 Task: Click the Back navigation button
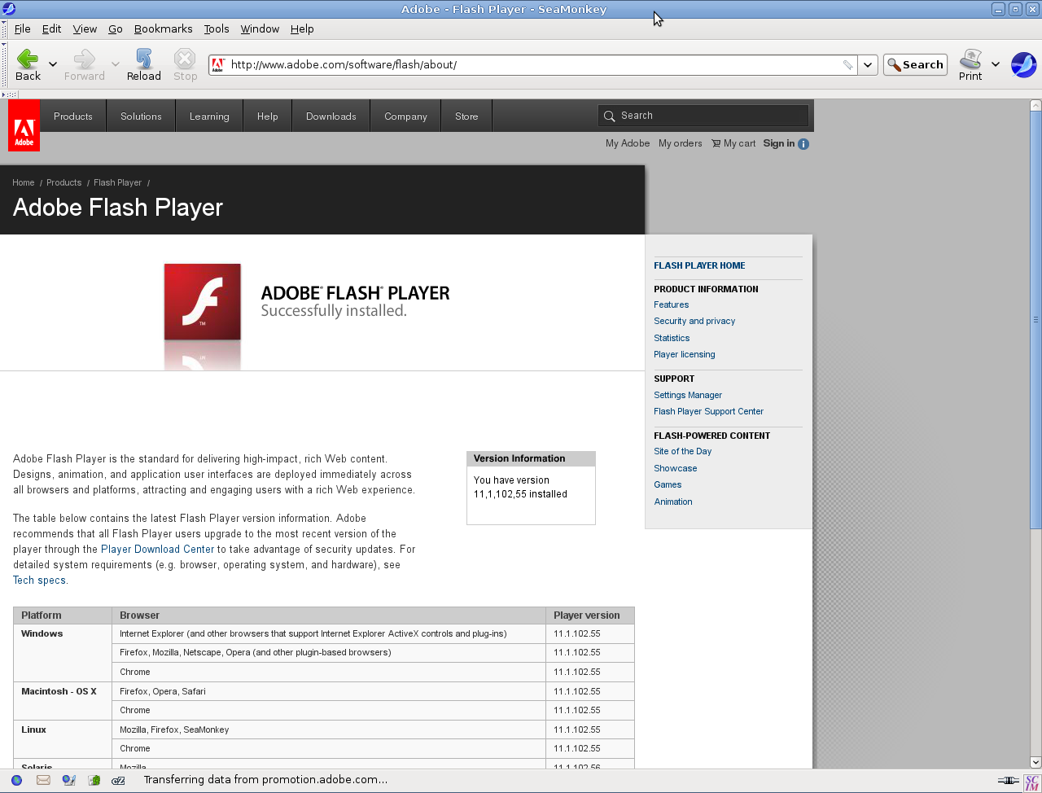(28, 65)
